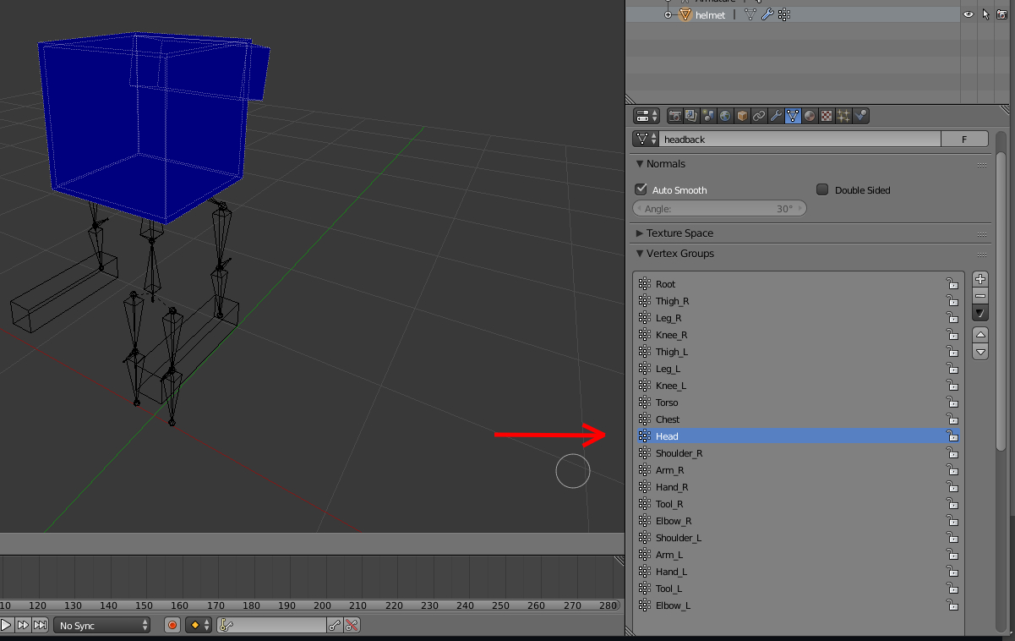Open the Object properties tab (orange cube)
The width and height of the screenshot is (1015, 641).
click(x=742, y=116)
